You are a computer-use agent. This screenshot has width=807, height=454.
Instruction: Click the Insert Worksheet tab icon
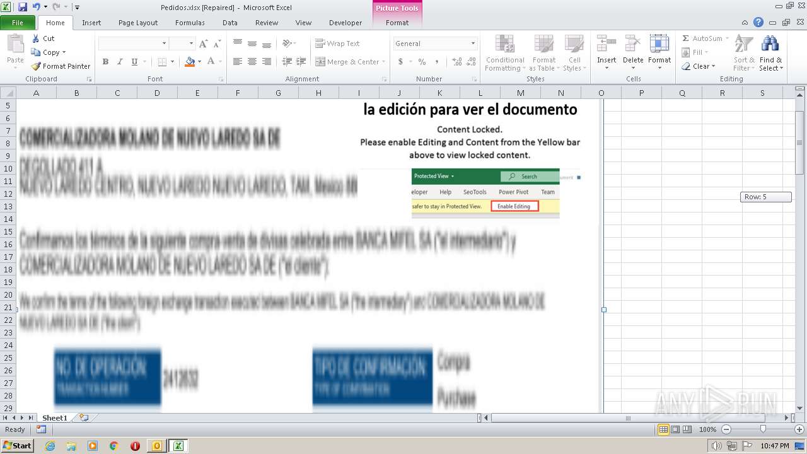click(83, 417)
